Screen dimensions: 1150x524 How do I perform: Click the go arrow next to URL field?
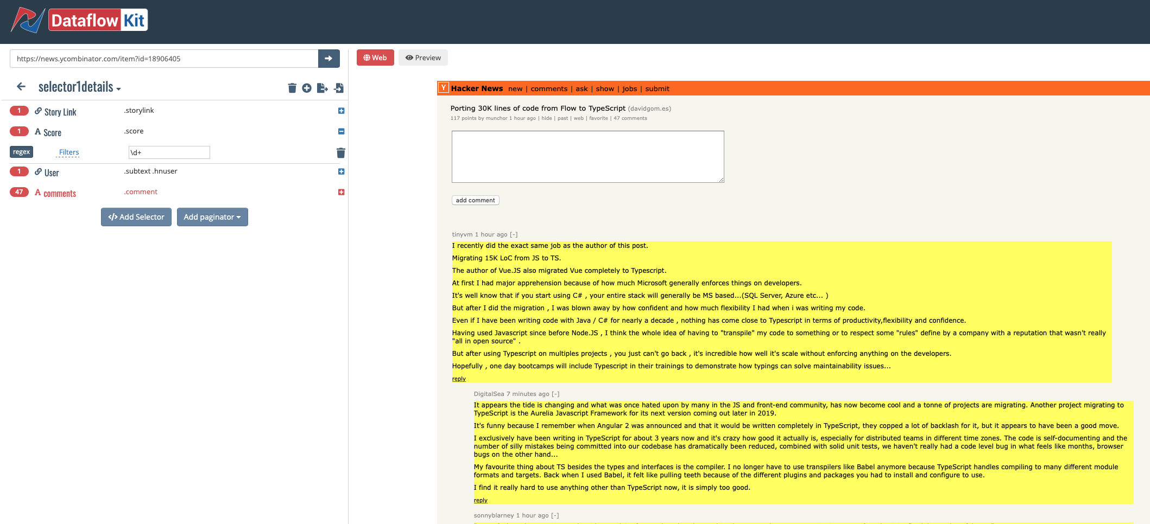[328, 59]
